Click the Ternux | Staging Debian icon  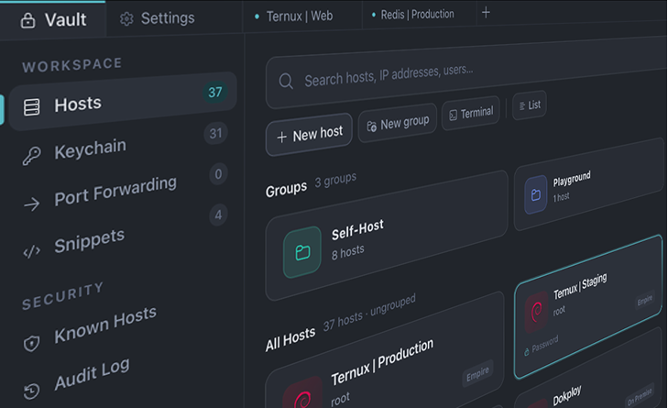pos(536,312)
